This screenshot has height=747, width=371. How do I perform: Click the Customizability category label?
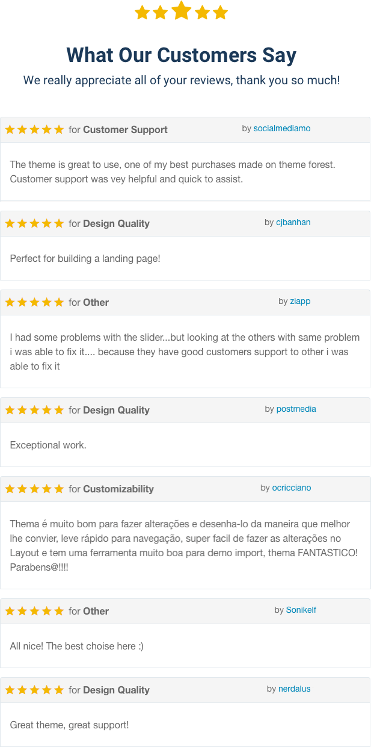(x=118, y=489)
